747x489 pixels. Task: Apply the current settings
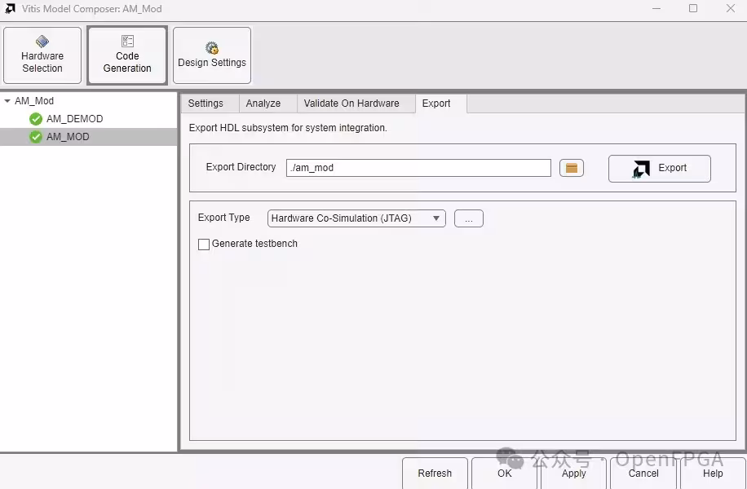click(573, 474)
